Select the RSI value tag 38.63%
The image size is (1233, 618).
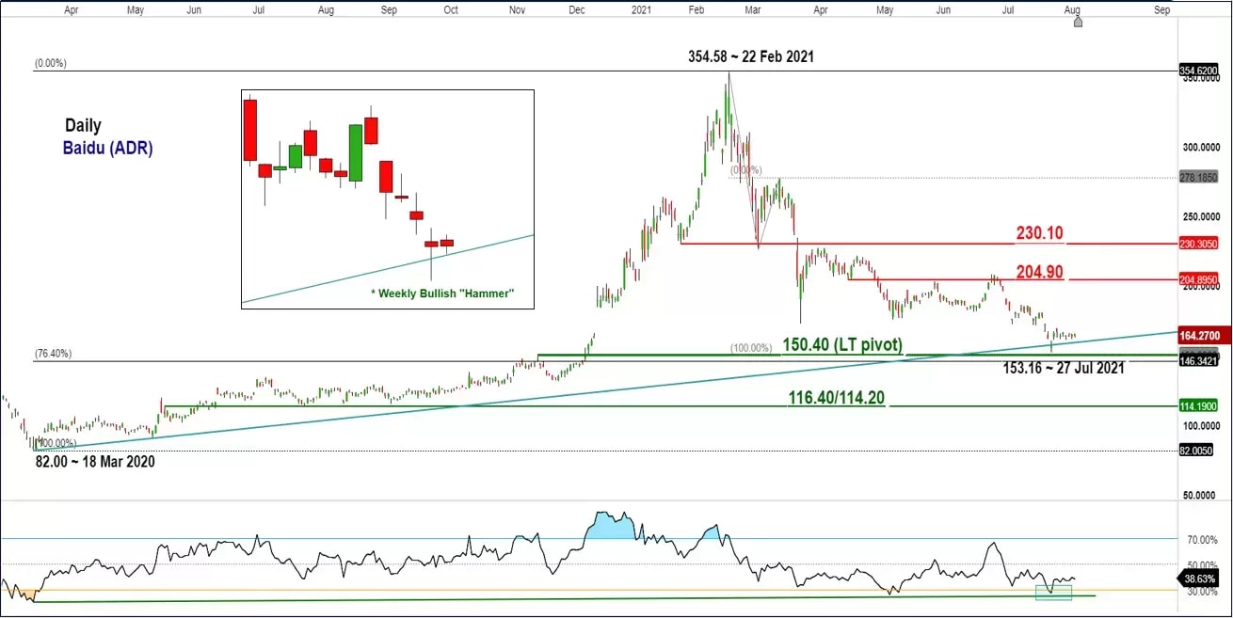[x=1199, y=578]
